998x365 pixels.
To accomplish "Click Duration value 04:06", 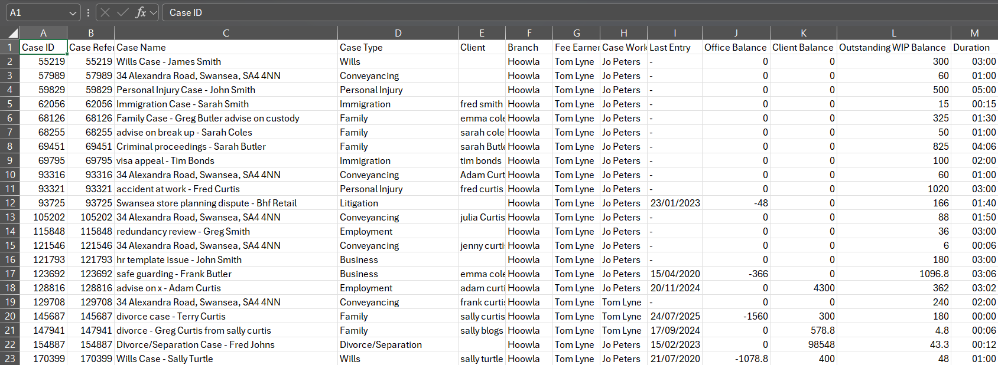I will (x=974, y=146).
